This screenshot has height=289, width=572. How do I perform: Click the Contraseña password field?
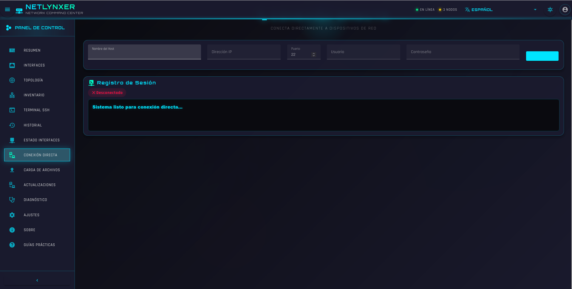463,52
